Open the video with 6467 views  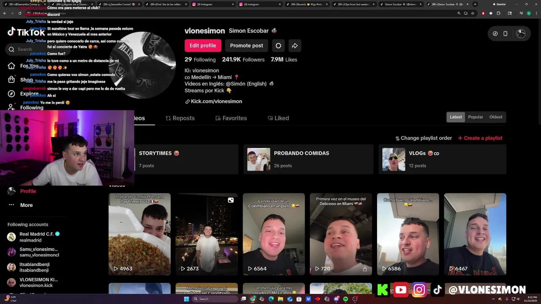pos(475,234)
